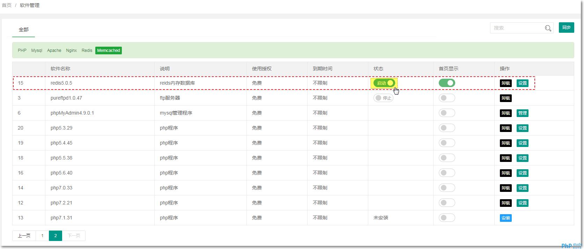Click the 首页 breadcrumb link
Image resolution: width=584 pixels, height=249 pixels.
7,5
